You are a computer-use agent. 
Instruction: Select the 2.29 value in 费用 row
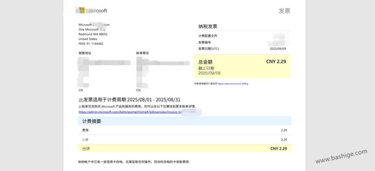[284, 130]
